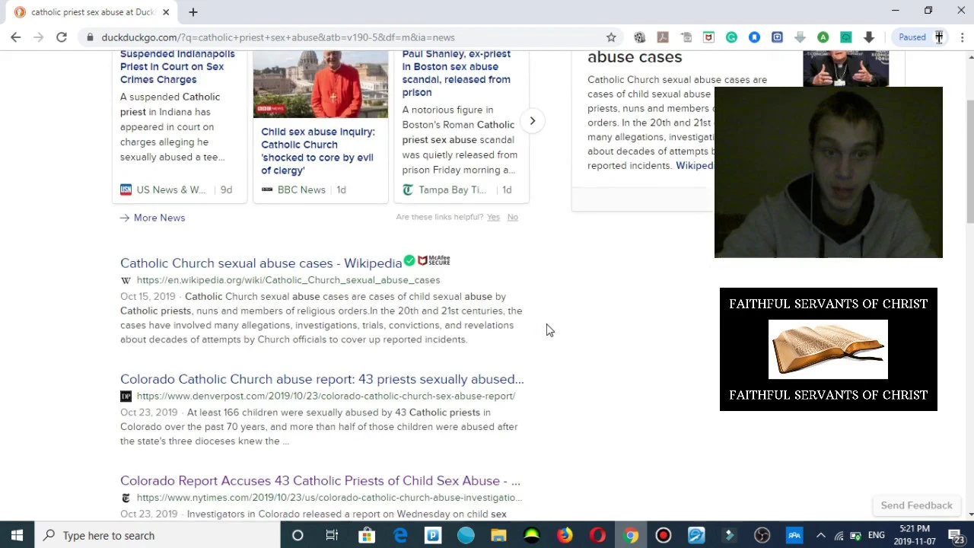
Task: Open the green letter A extension
Action: 823,37
